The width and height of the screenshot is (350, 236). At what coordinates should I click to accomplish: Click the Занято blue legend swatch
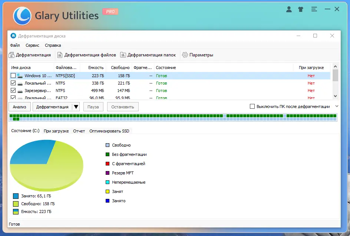click(108, 201)
